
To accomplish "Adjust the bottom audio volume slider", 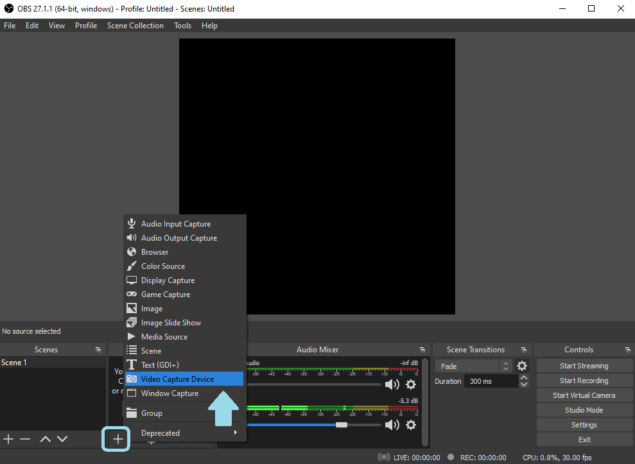I will click(342, 425).
